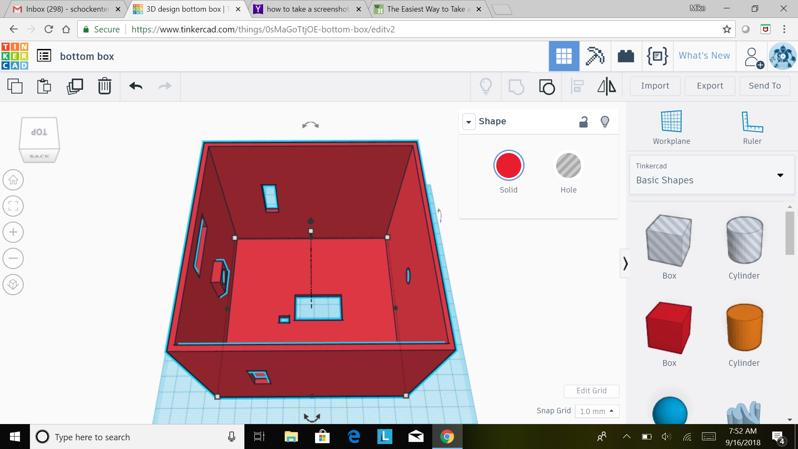Viewport: 798px width, 449px height.
Task: Switch to 3D design grid view
Action: point(564,56)
